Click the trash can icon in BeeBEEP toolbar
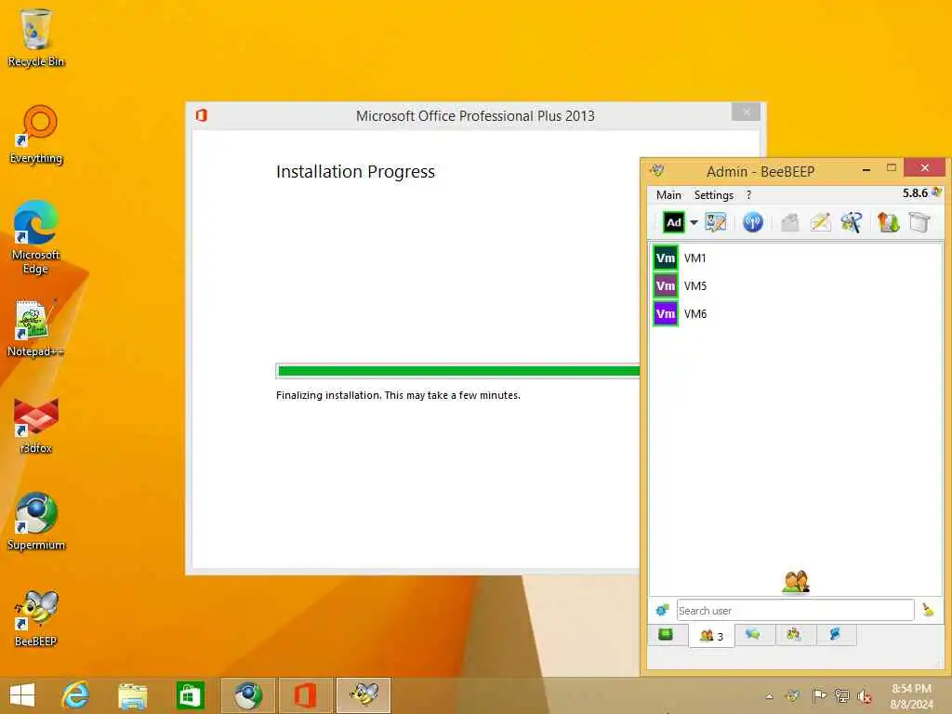Image resolution: width=952 pixels, height=714 pixels. (919, 222)
